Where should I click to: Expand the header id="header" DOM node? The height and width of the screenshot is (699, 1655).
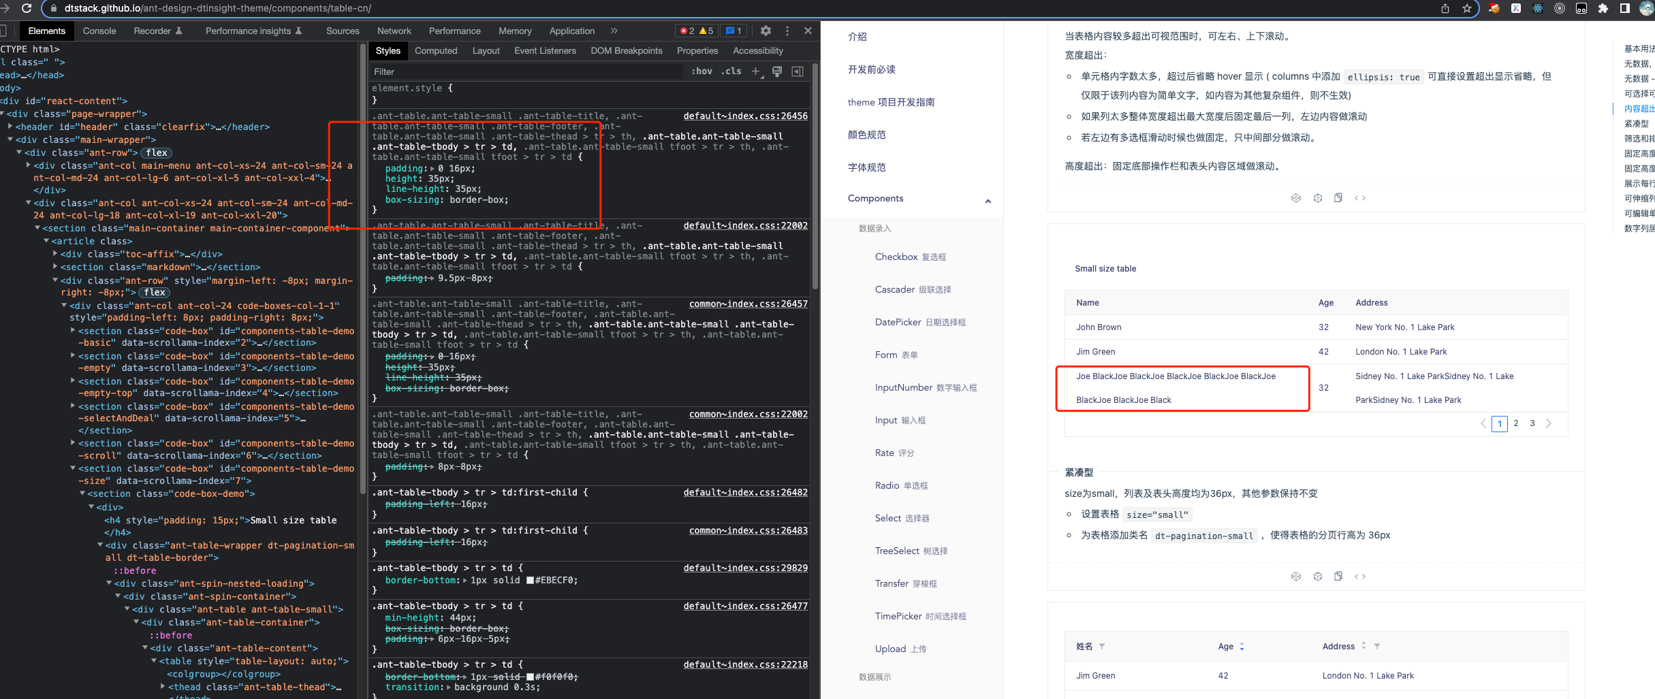coord(10,127)
